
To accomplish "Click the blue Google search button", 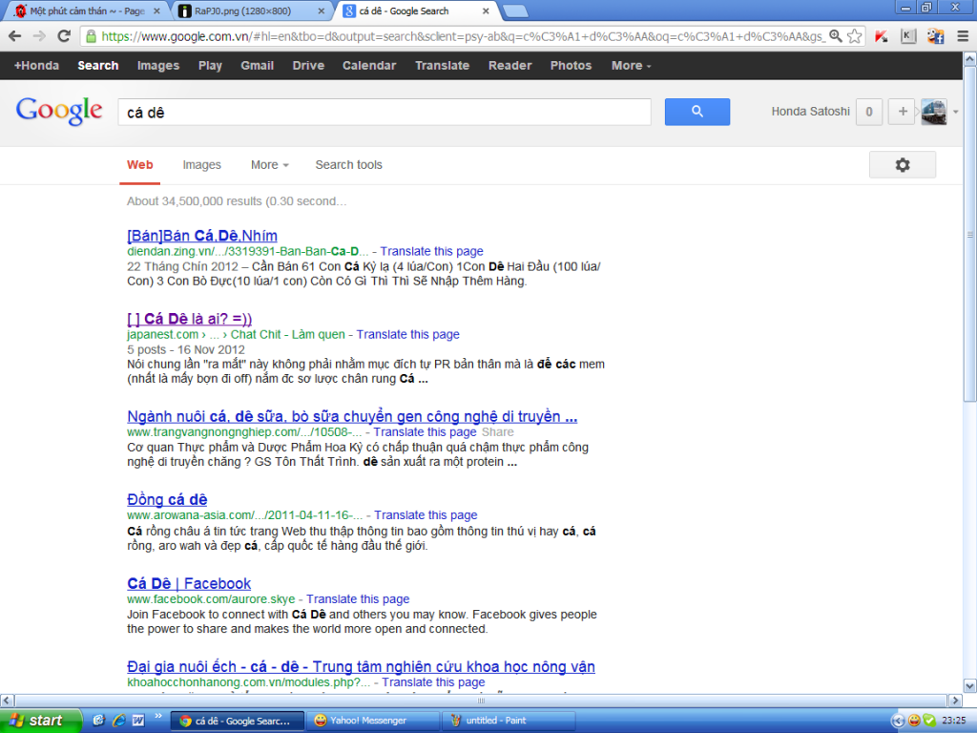I will pyautogui.click(x=696, y=112).
